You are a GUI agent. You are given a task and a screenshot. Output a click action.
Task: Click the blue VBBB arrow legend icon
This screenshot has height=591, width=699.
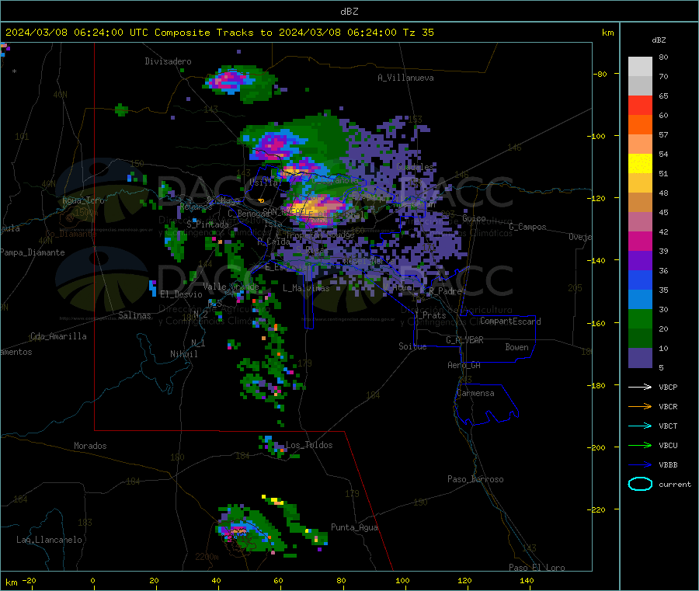pyautogui.click(x=640, y=465)
